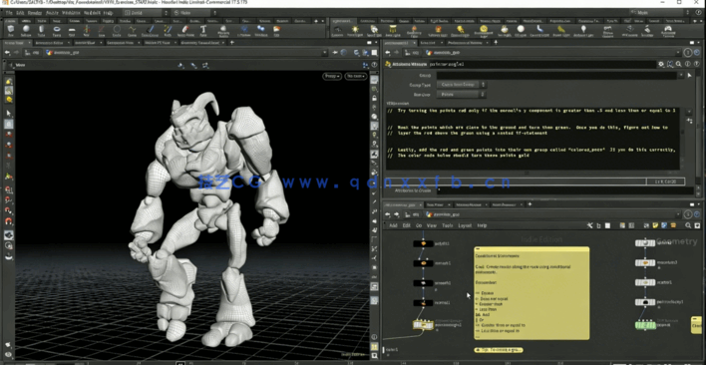Select the yellow-outlined attribwrangle node
Image resolution: width=706 pixels, height=365 pixels.
click(423, 324)
